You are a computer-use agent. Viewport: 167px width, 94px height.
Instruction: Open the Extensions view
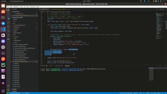(8, 27)
